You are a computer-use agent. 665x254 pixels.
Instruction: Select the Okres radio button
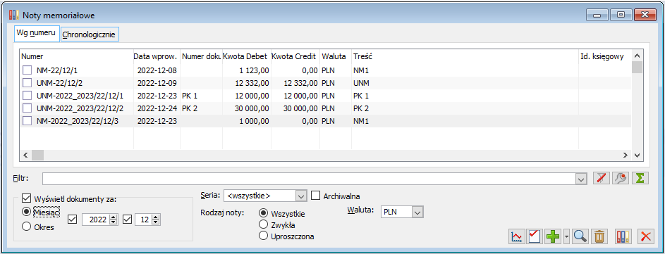[26, 227]
